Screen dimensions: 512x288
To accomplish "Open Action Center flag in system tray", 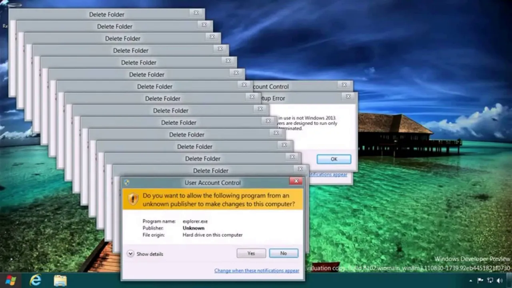I will (480, 280).
